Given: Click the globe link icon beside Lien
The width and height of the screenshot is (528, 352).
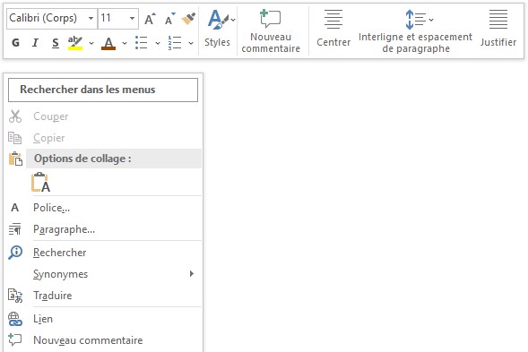Looking at the screenshot, I should click(x=15, y=319).
